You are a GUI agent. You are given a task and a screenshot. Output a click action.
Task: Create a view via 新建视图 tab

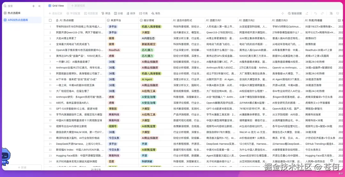pos(78,6)
